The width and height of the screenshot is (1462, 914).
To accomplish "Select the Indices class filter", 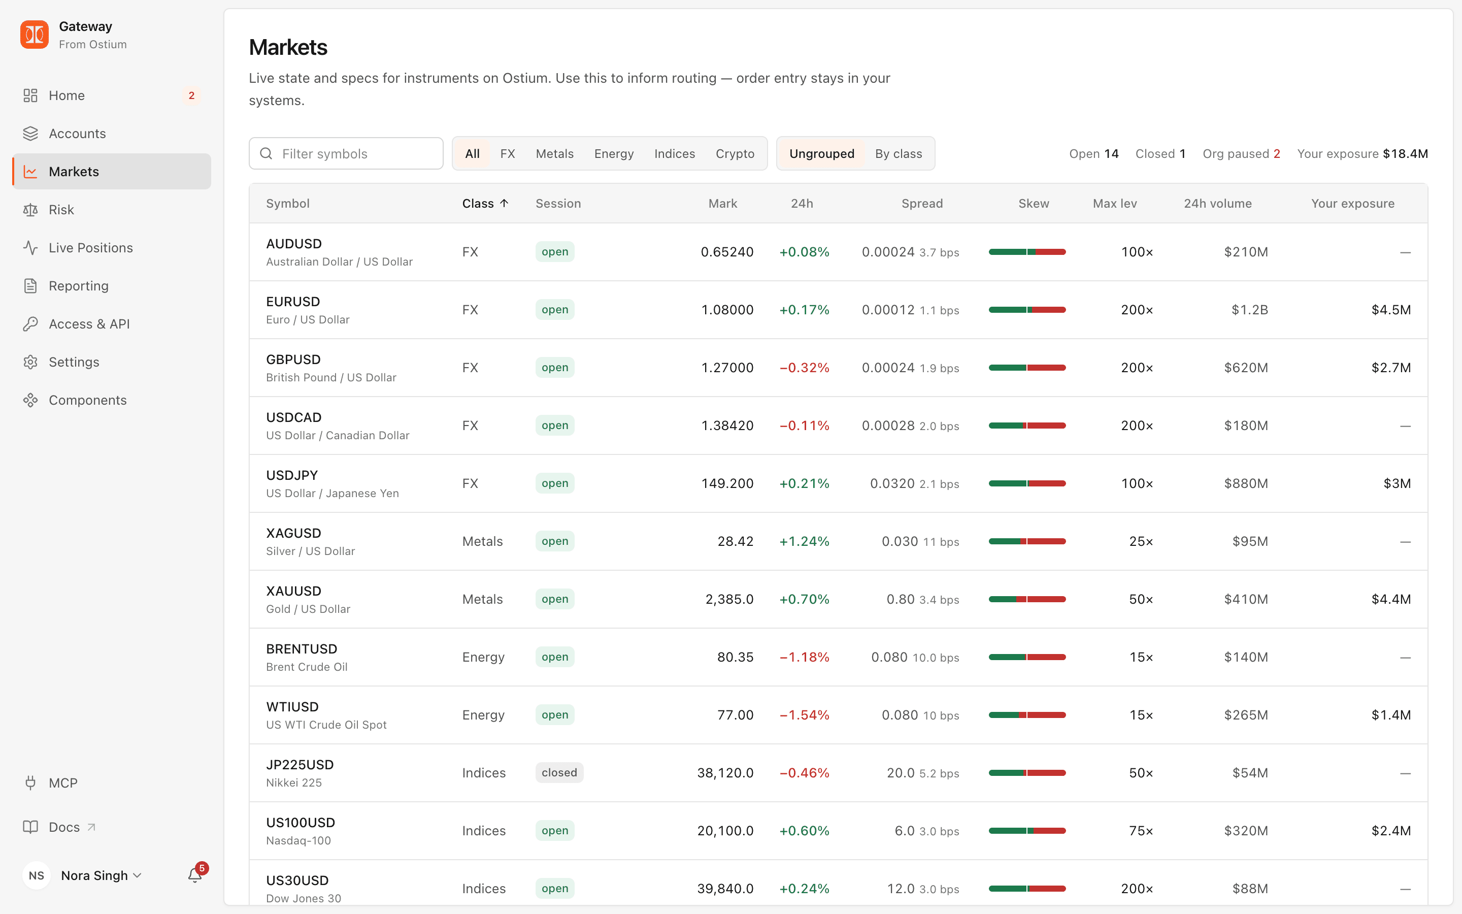I will 674,153.
